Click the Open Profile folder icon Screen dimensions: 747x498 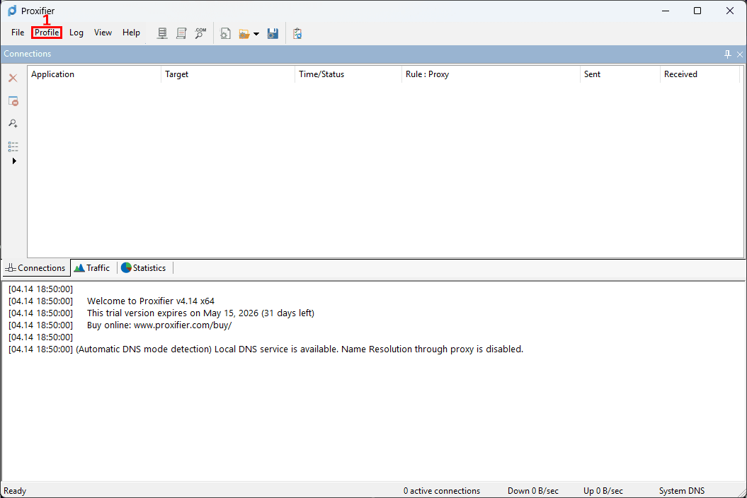(x=244, y=34)
